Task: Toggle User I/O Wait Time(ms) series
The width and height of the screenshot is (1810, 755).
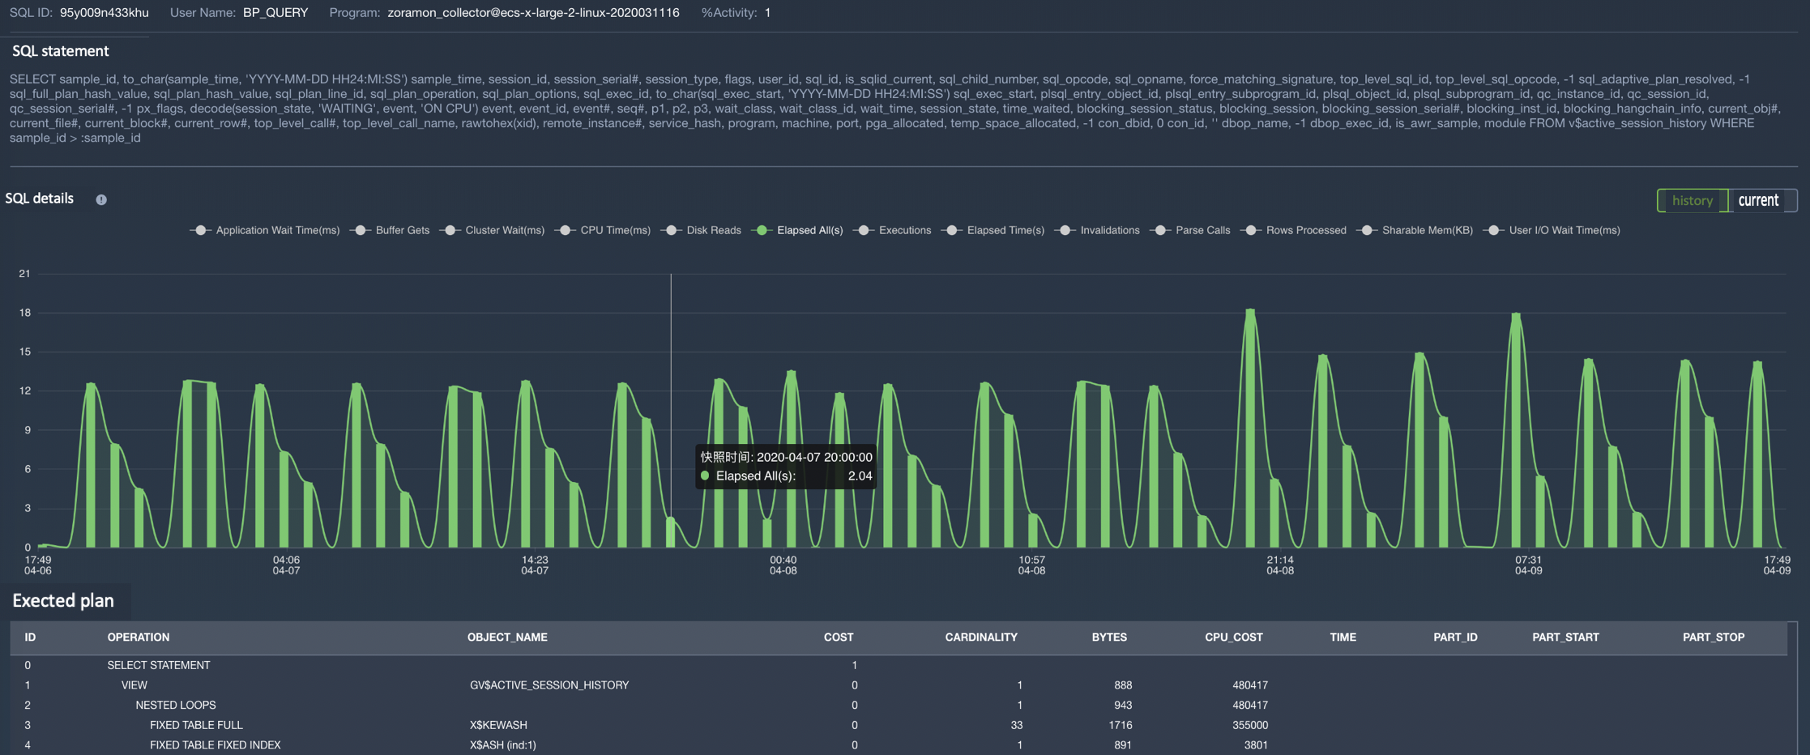Action: (x=1494, y=230)
